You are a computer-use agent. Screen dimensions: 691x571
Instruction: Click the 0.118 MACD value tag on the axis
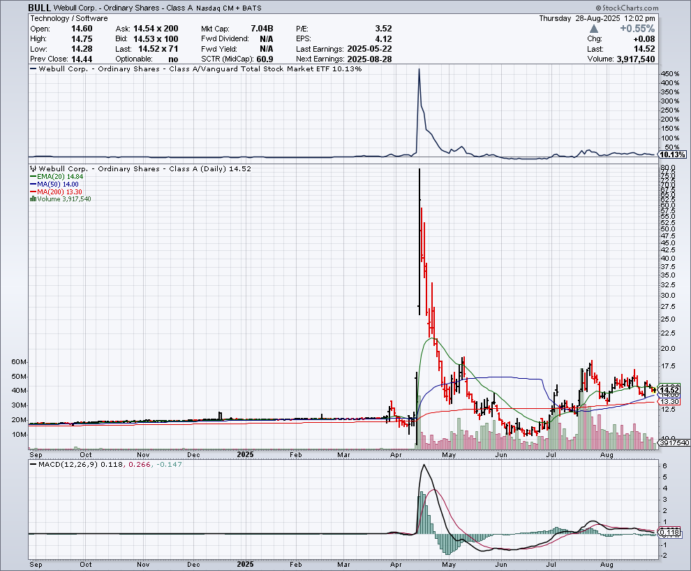(x=669, y=533)
